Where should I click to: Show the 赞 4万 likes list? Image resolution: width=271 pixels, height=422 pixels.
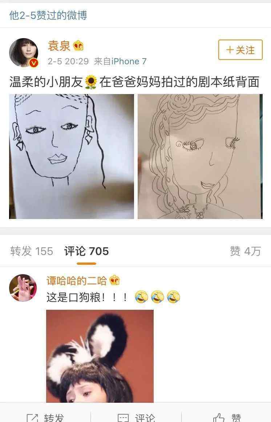click(245, 251)
